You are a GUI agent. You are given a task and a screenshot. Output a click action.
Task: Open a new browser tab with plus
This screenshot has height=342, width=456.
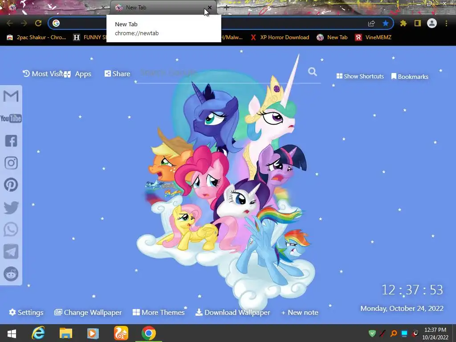pos(227,8)
